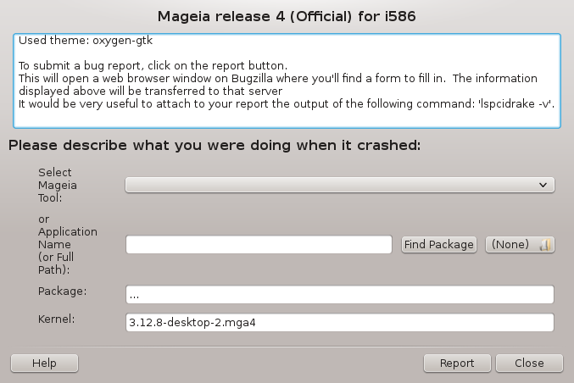Open the Mageia Tool combo box

(x=339, y=185)
